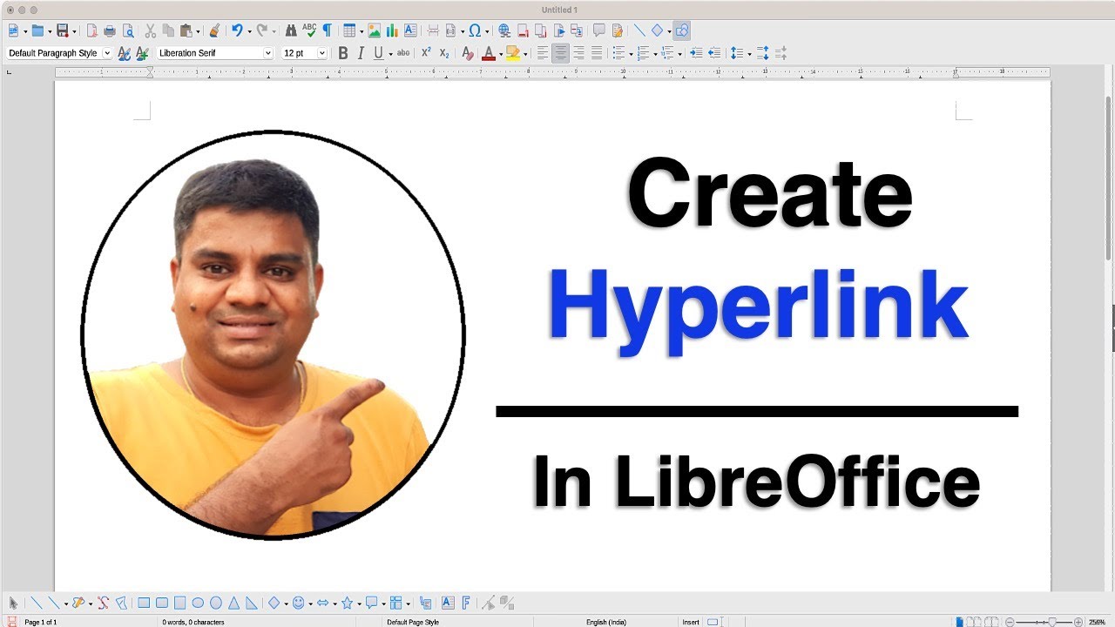Viewport: 1115px width, 627px height.
Task: Run Spelling check ABC icon
Action: [309, 30]
